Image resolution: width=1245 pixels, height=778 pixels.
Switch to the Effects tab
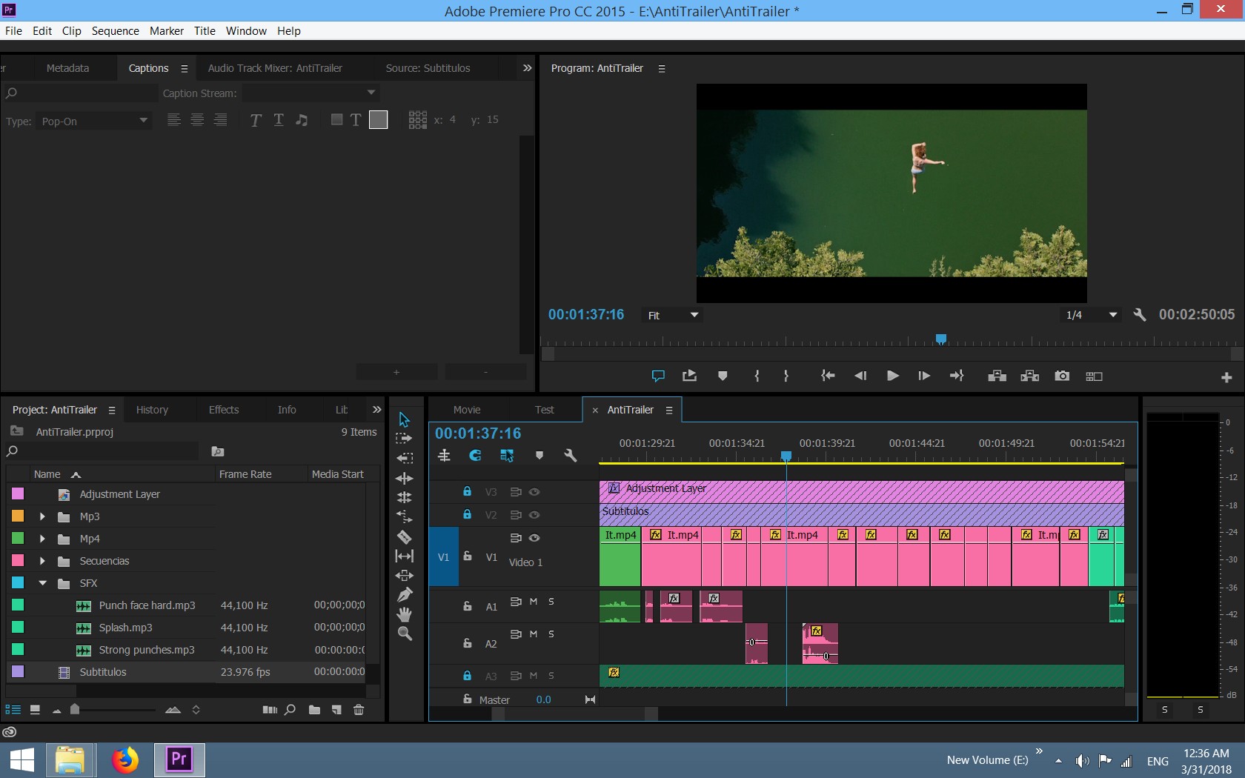click(224, 410)
